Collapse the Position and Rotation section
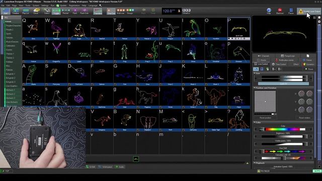The width and height of the screenshot is (322, 181). 255,88
